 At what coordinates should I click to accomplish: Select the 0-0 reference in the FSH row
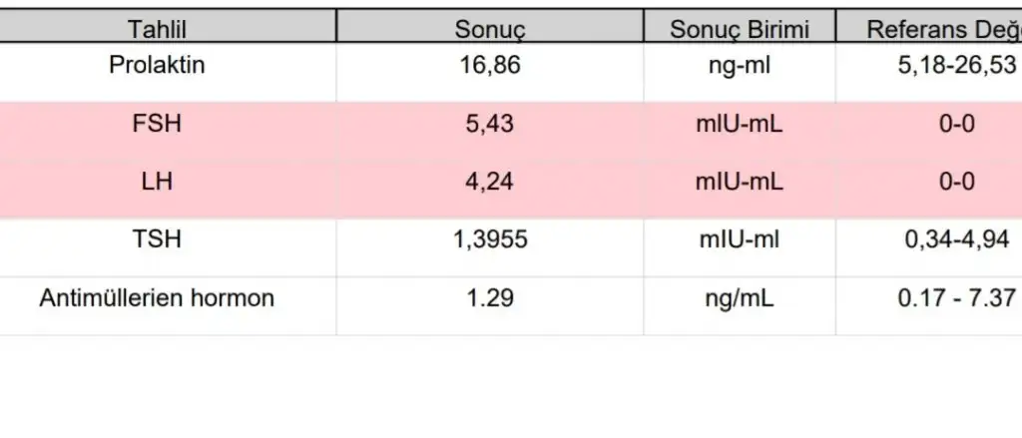click(x=956, y=125)
